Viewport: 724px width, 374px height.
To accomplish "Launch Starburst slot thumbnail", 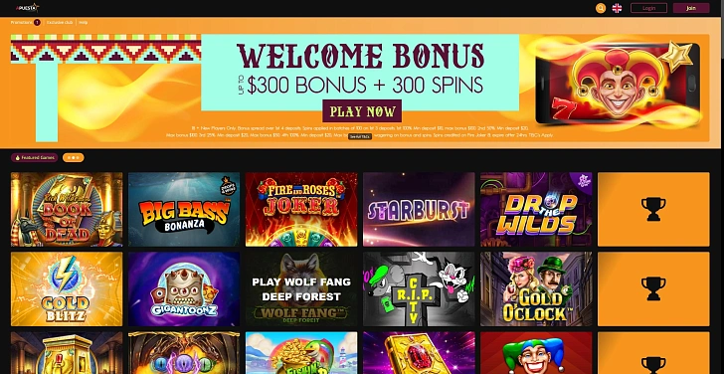I will click(x=419, y=209).
